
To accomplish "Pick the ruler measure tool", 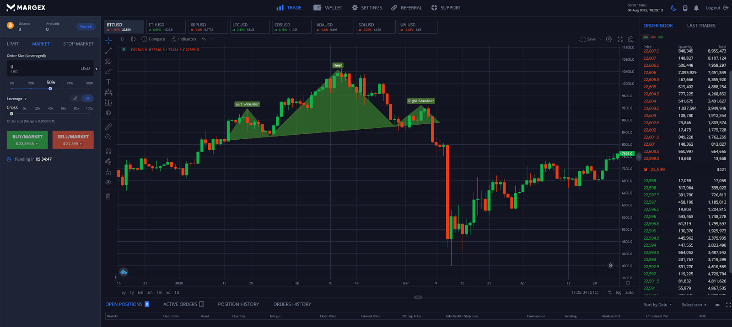I will tap(108, 127).
